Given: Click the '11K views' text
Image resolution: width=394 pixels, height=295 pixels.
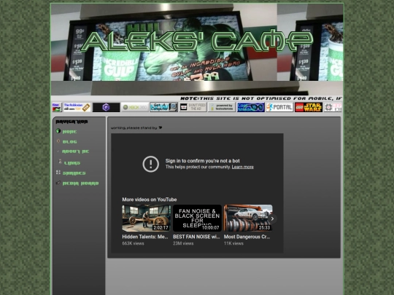Looking at the screenshot, I should [233, 243].
